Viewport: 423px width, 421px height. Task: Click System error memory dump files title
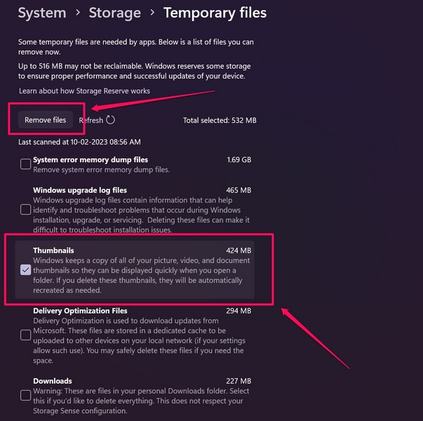[90, 160]
